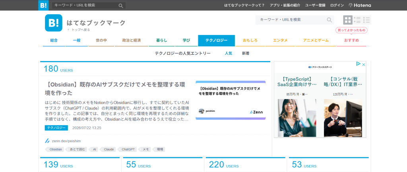Open ユーザー登録 link
The height and width of the screenshot is (172, 407).
[x=315, y=6]
